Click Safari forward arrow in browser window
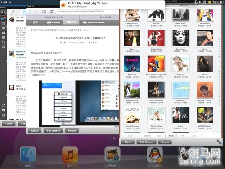 coord(37,11)
